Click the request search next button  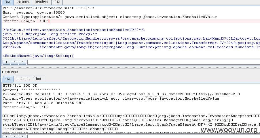[22, 62]
